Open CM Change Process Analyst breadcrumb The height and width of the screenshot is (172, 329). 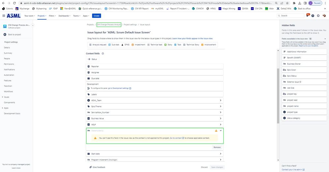click(109, 25)
